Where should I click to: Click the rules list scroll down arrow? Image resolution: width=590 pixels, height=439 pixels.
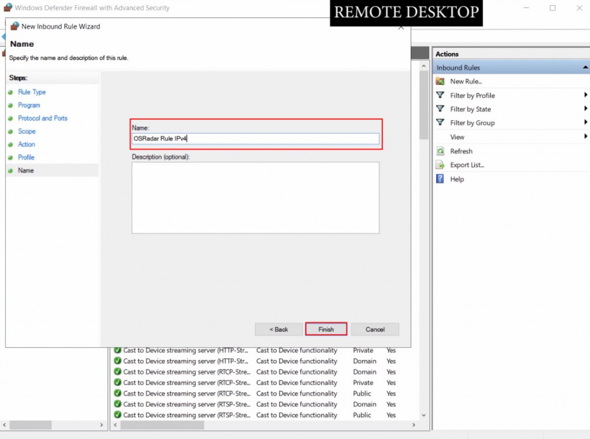(423, 415)
